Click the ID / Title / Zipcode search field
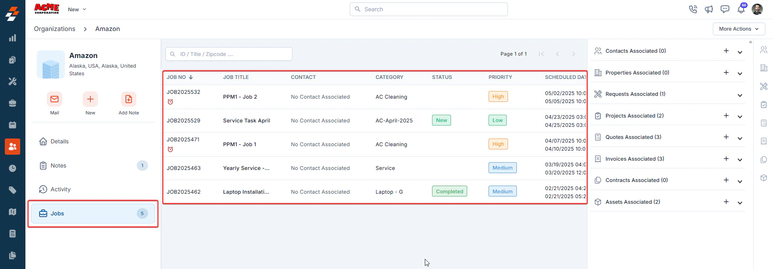 (x=229, y=54)
